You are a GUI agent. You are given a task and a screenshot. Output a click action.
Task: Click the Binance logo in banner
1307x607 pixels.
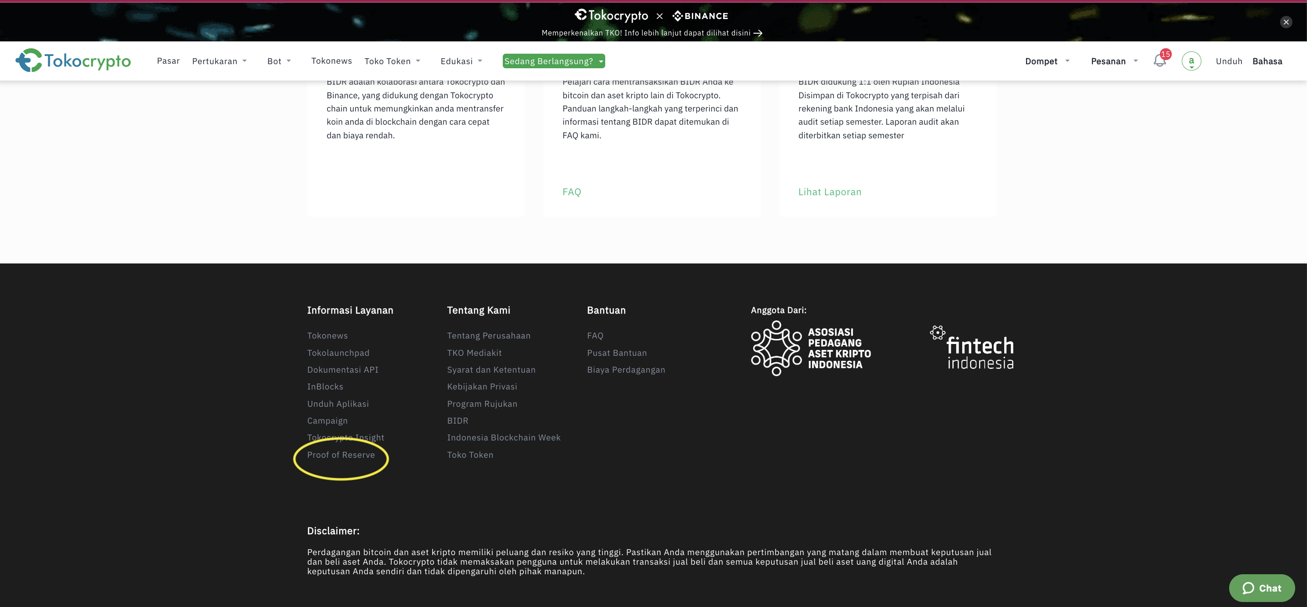pyautogui.click(x=700, y=16)
